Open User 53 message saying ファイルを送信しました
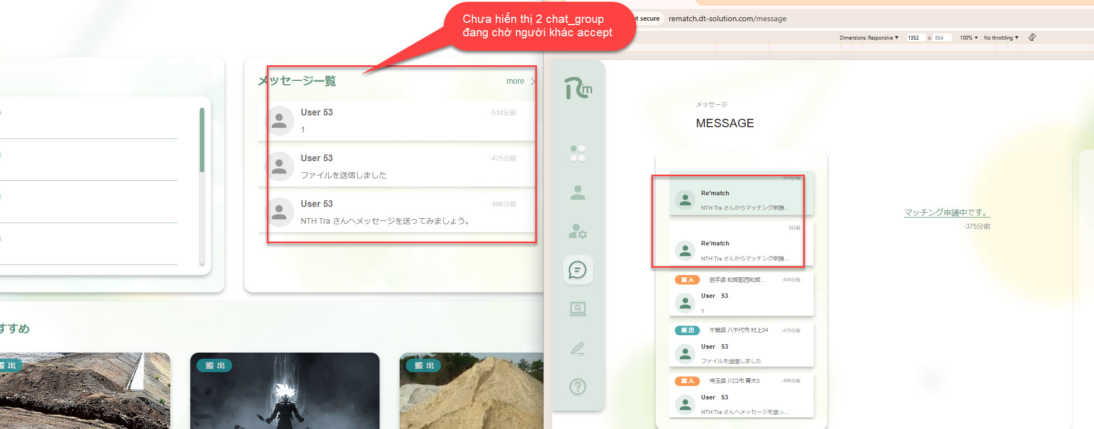1094x429 pixels. (x=396, y=166)
